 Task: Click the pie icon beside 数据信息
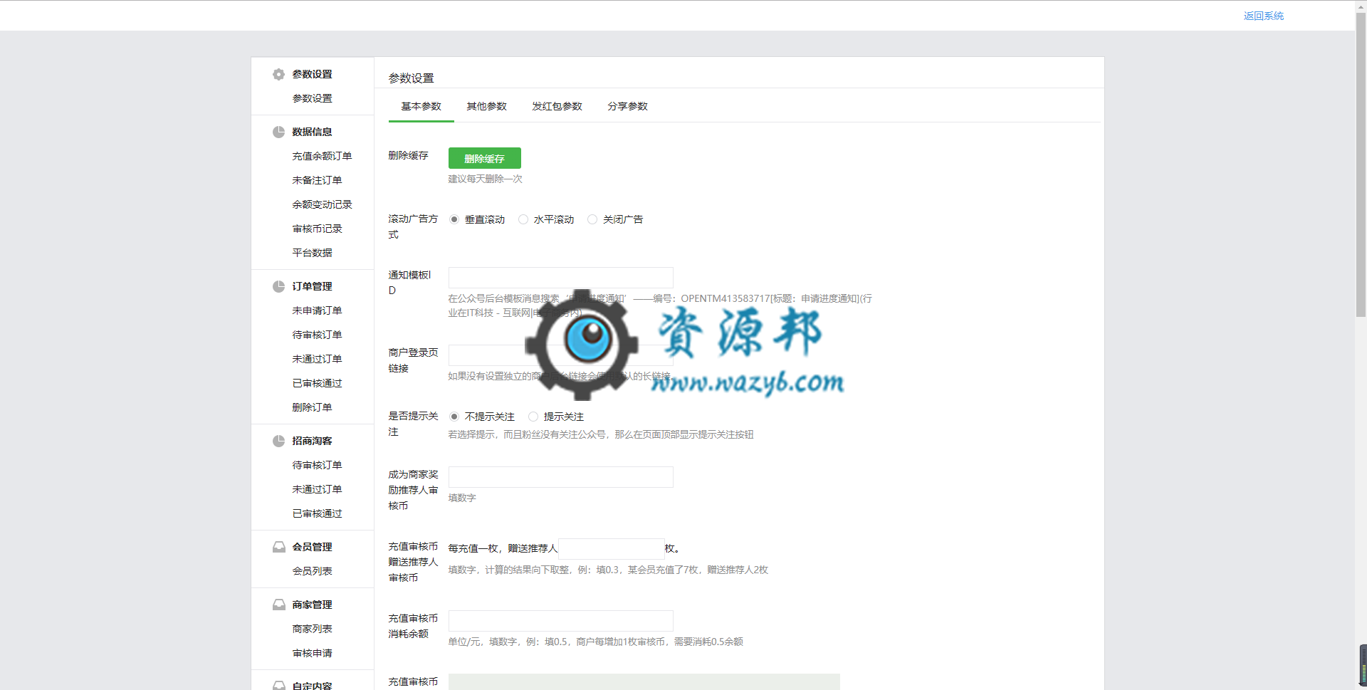[x=278, y=132]
